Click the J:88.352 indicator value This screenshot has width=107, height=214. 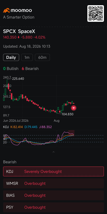pos(45,127)
